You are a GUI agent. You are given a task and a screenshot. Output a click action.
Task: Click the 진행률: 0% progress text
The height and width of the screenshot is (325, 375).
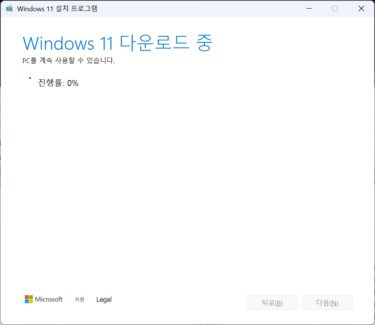(58, 83)
